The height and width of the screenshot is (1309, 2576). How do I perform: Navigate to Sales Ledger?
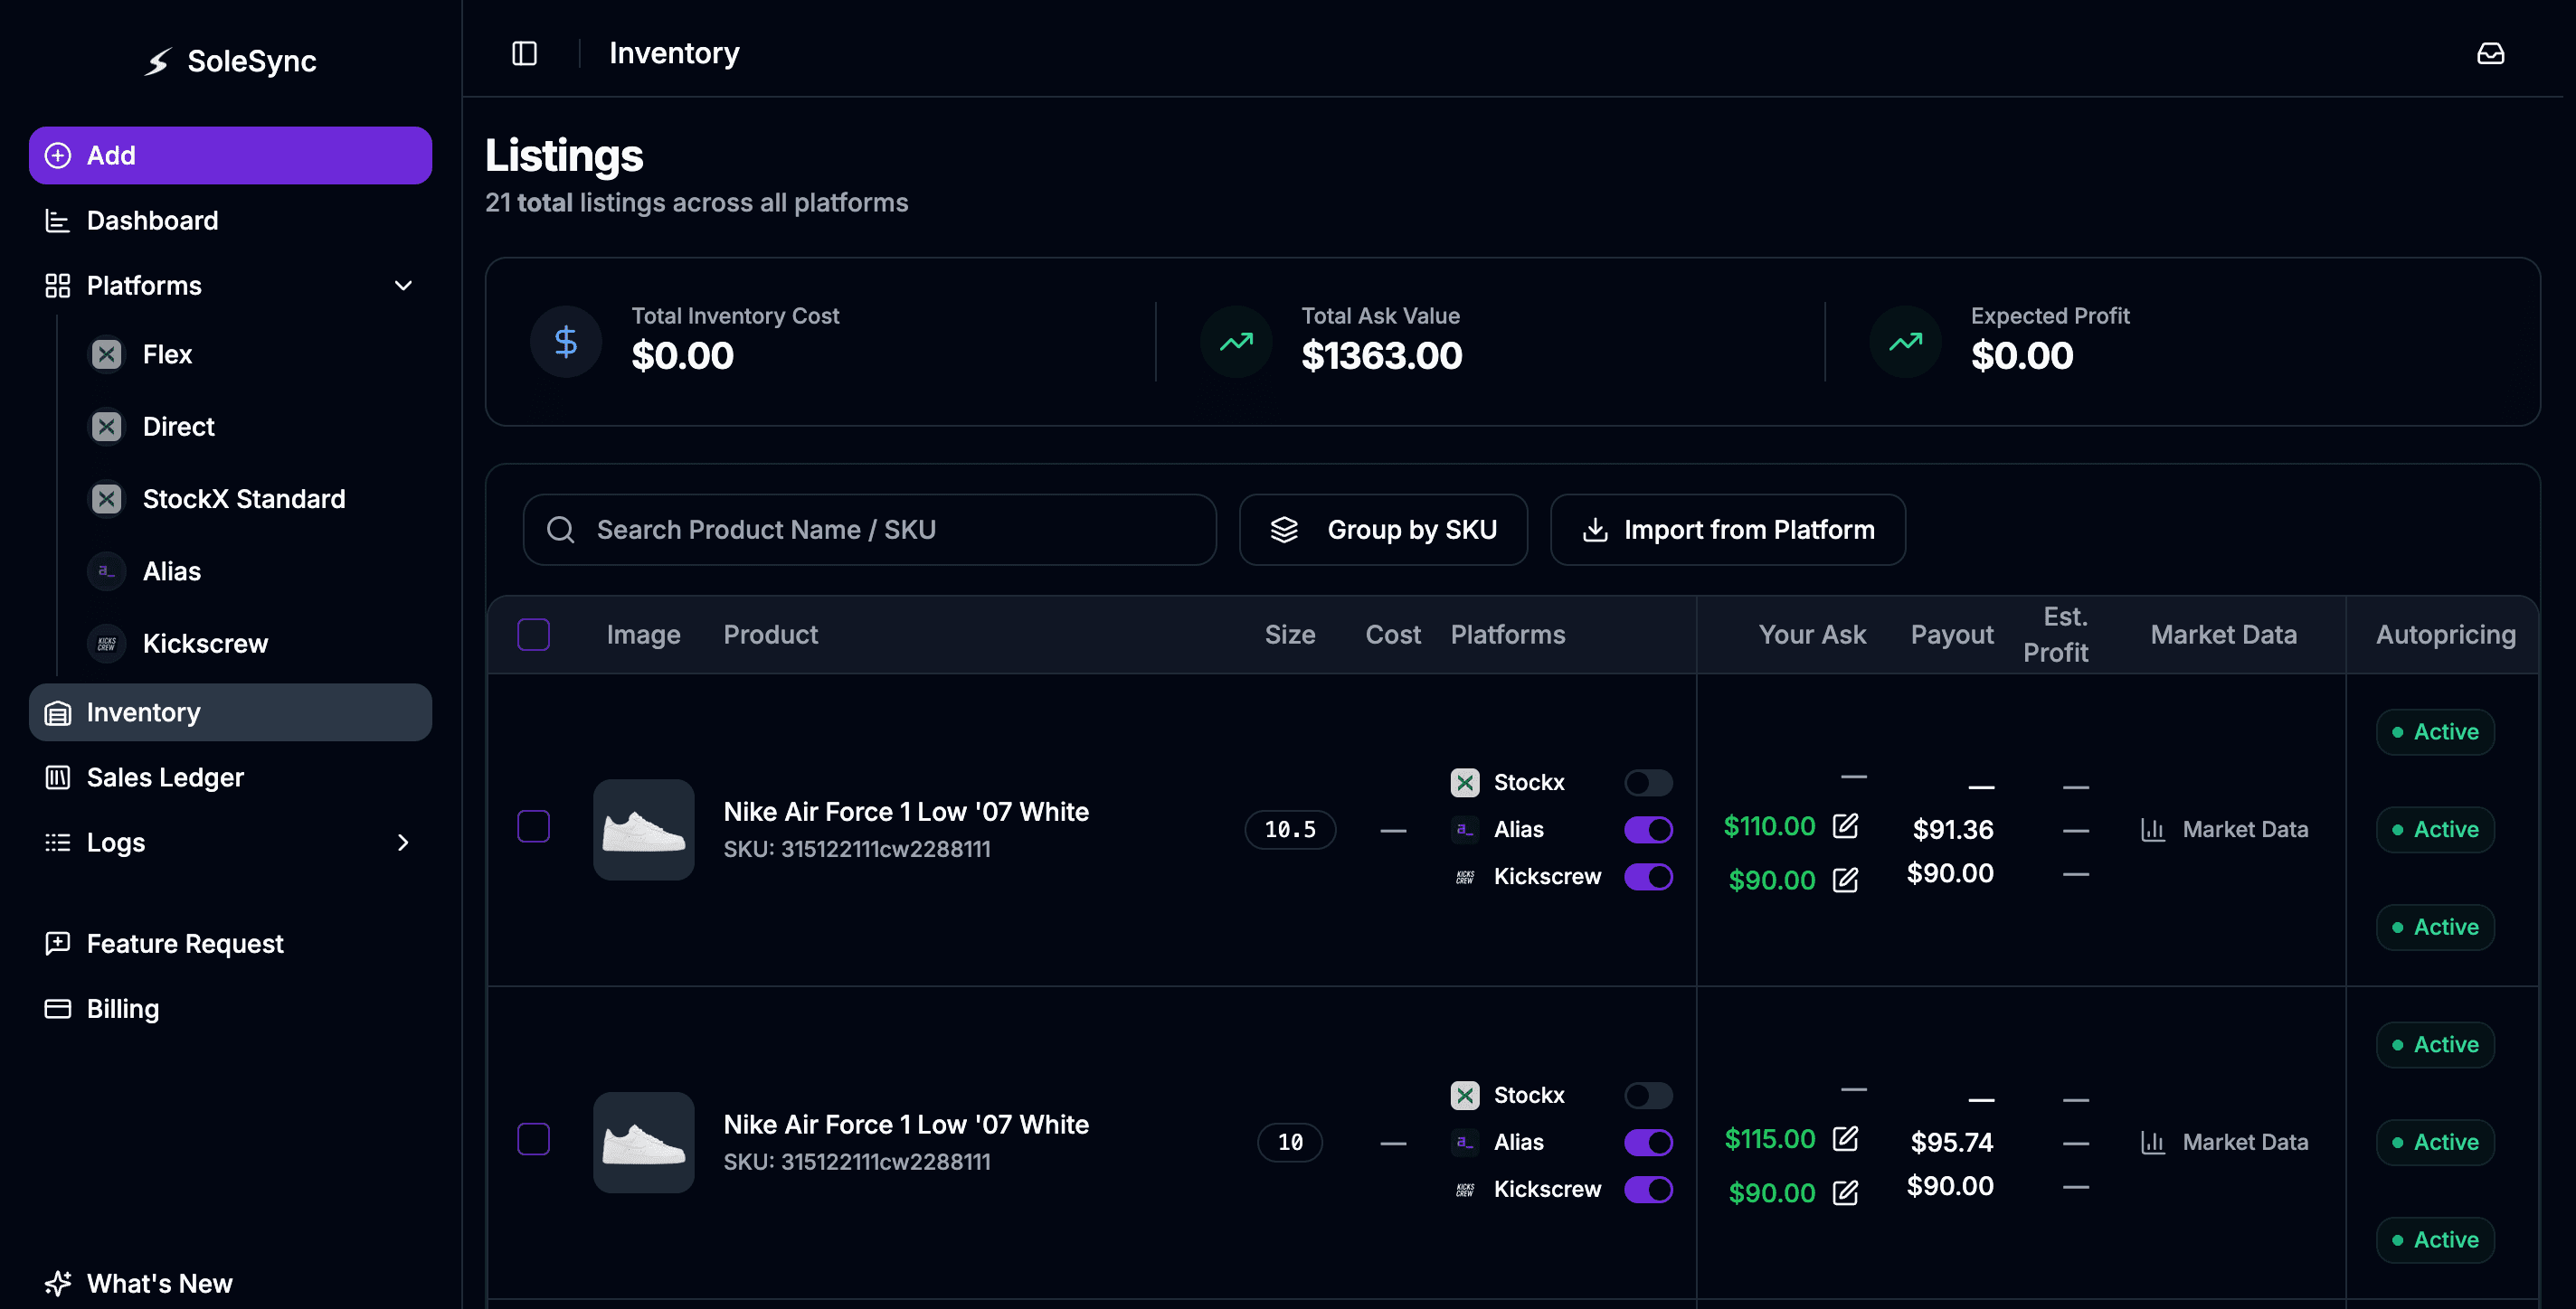tap(230, 777)
